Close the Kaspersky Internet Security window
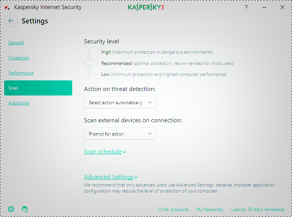292x217 pixels. [282, 7]
